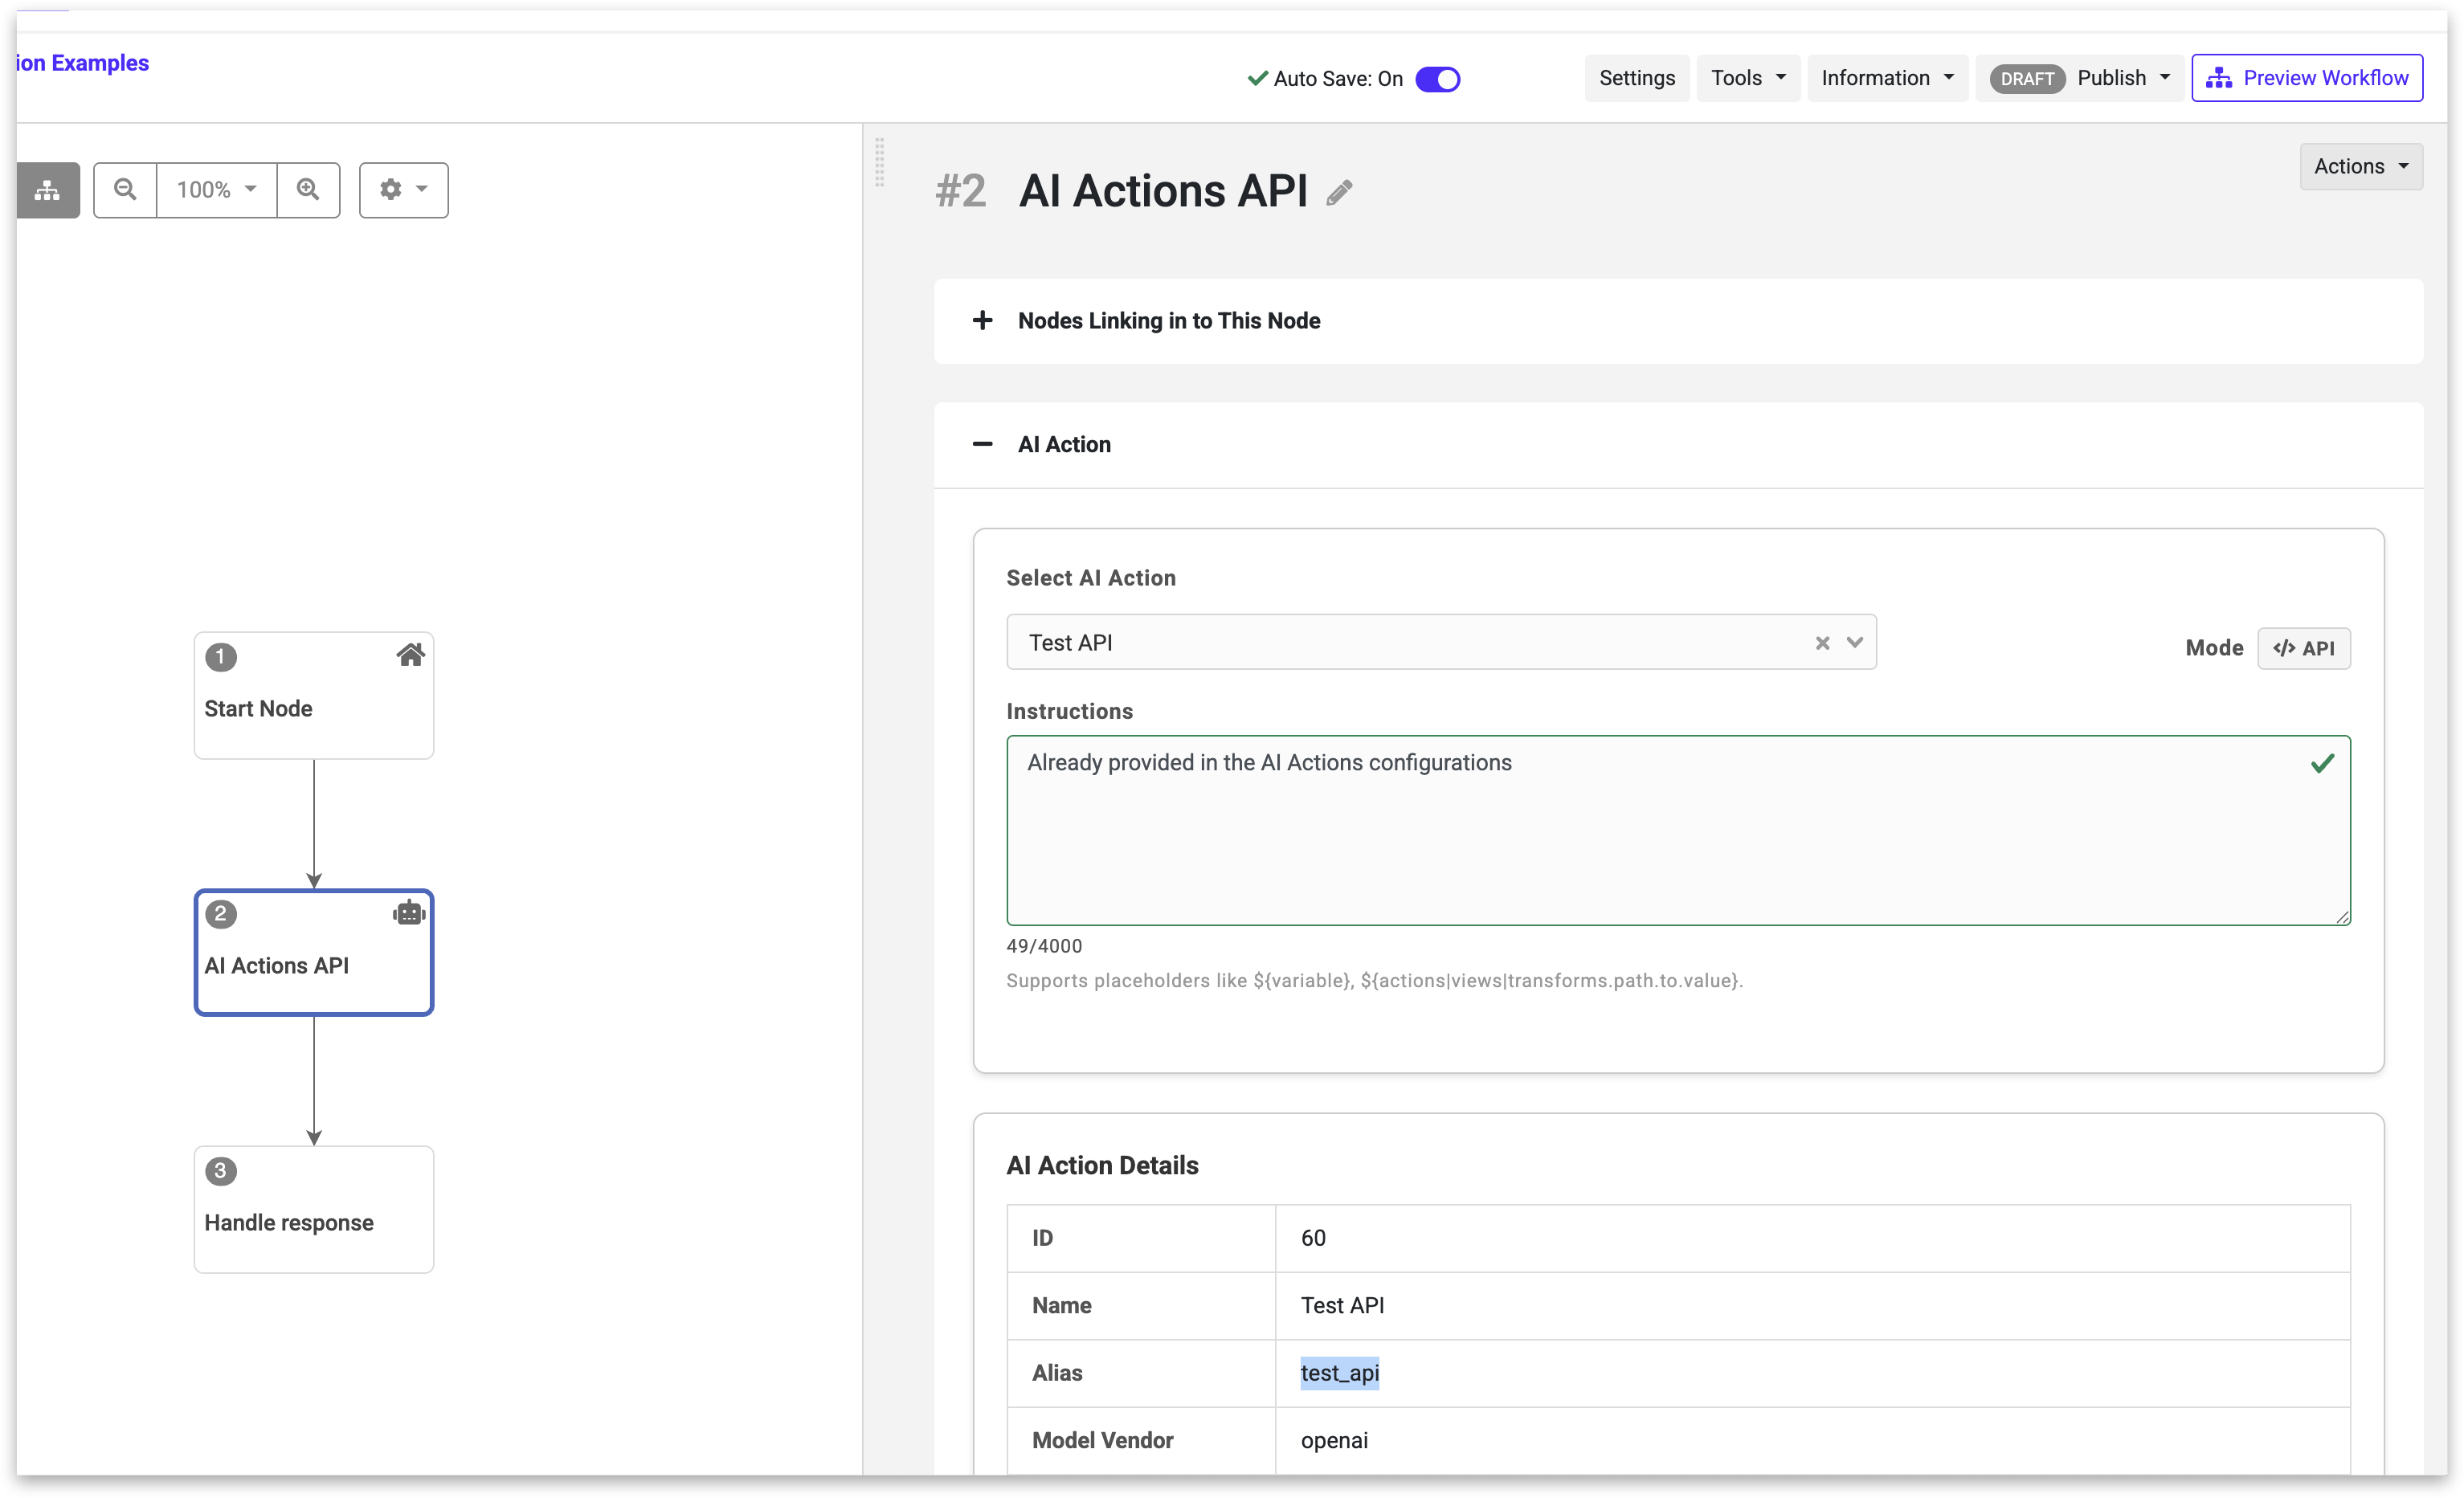This screenshot has width=2464, height=1498.
Task: Click pencil icon to rename node
Action: point(1339,192)
